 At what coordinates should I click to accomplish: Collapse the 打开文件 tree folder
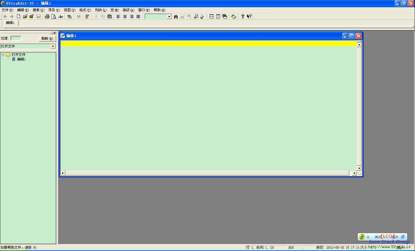point(3,55)
